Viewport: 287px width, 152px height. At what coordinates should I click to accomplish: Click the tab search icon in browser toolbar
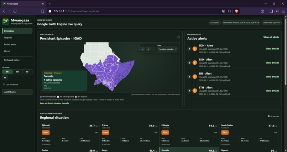pos(262,11)
